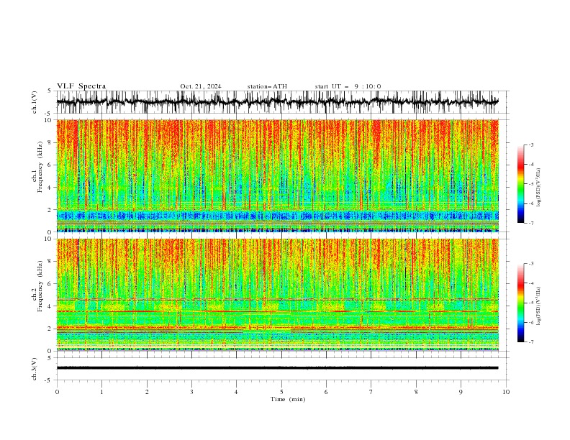570x440 pixels.
Task: Click the 'Time (min)' axis label
Action: (x=288, y=399)
